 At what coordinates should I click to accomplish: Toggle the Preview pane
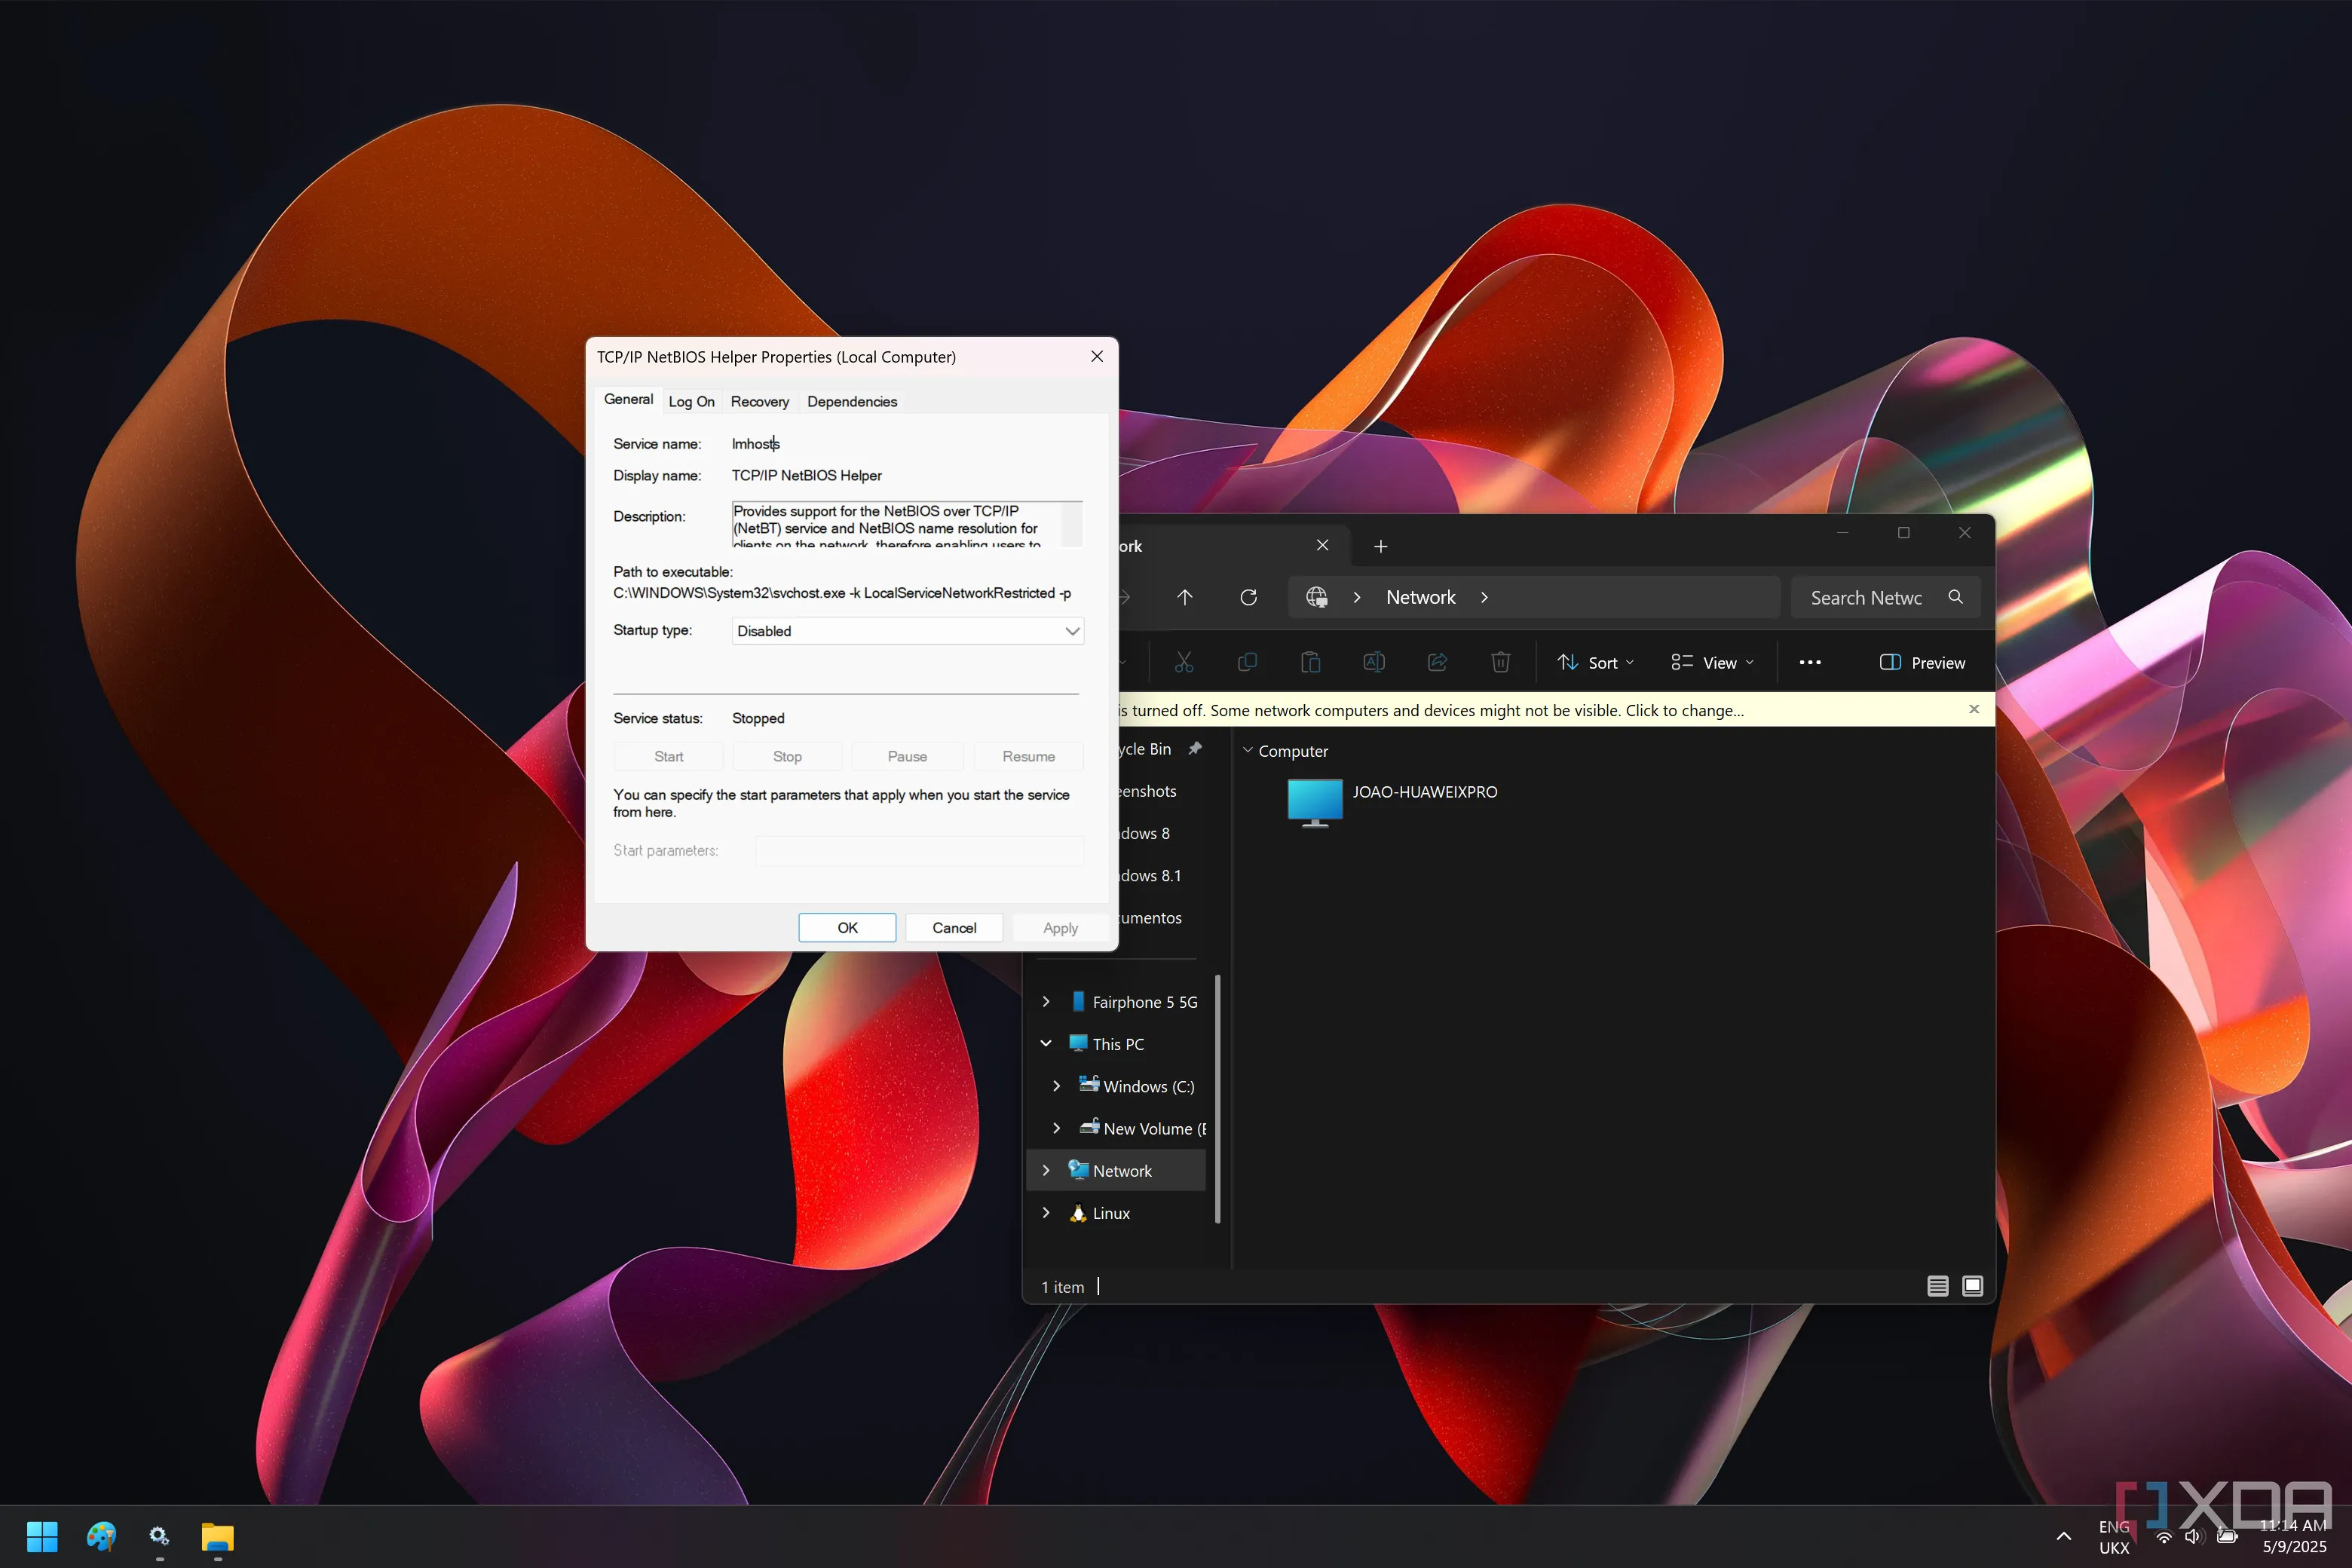click(x=1922, y=662)
